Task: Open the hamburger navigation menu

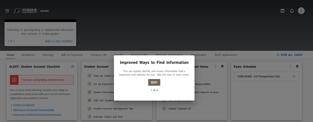Action: (7, 11)
